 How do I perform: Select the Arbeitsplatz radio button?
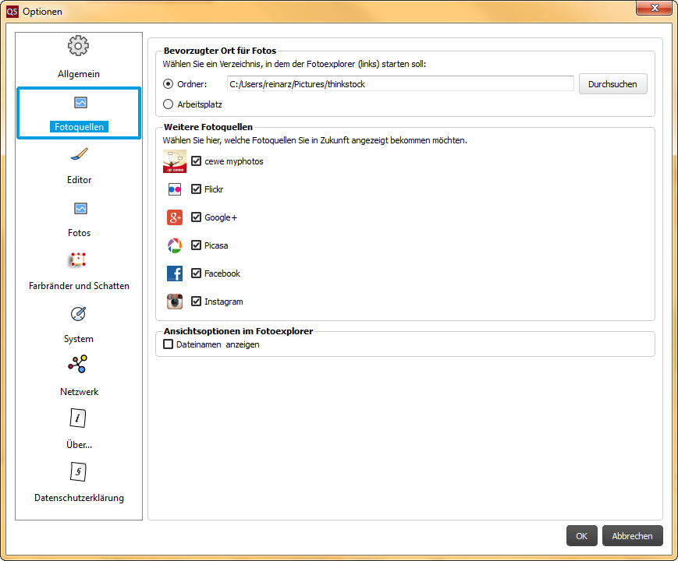pos(169,104)
